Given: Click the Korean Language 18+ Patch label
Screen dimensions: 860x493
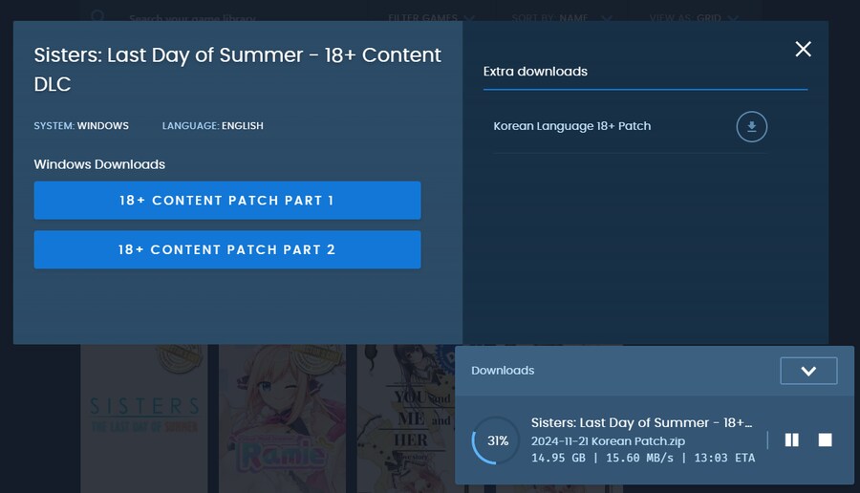Looking at the screenshot, I should tap(571, 126).
